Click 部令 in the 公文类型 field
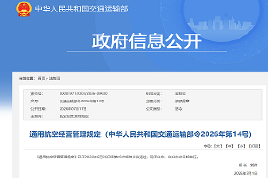The height and width of the screenshot is (178, 268). 178,109
